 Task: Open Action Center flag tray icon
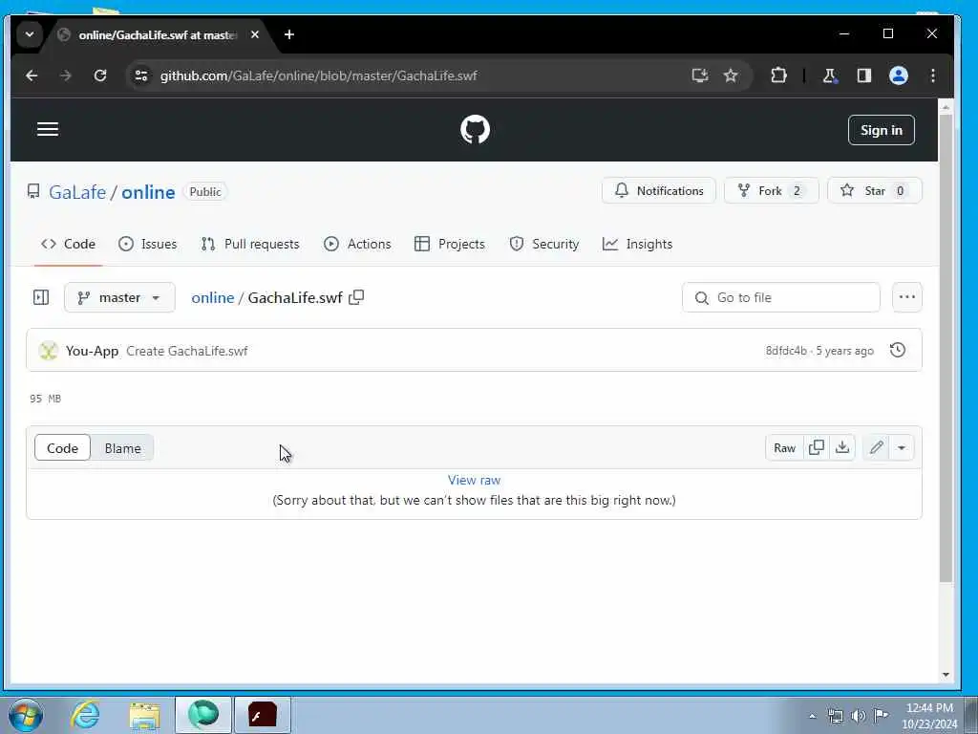[x=881, y=716]
